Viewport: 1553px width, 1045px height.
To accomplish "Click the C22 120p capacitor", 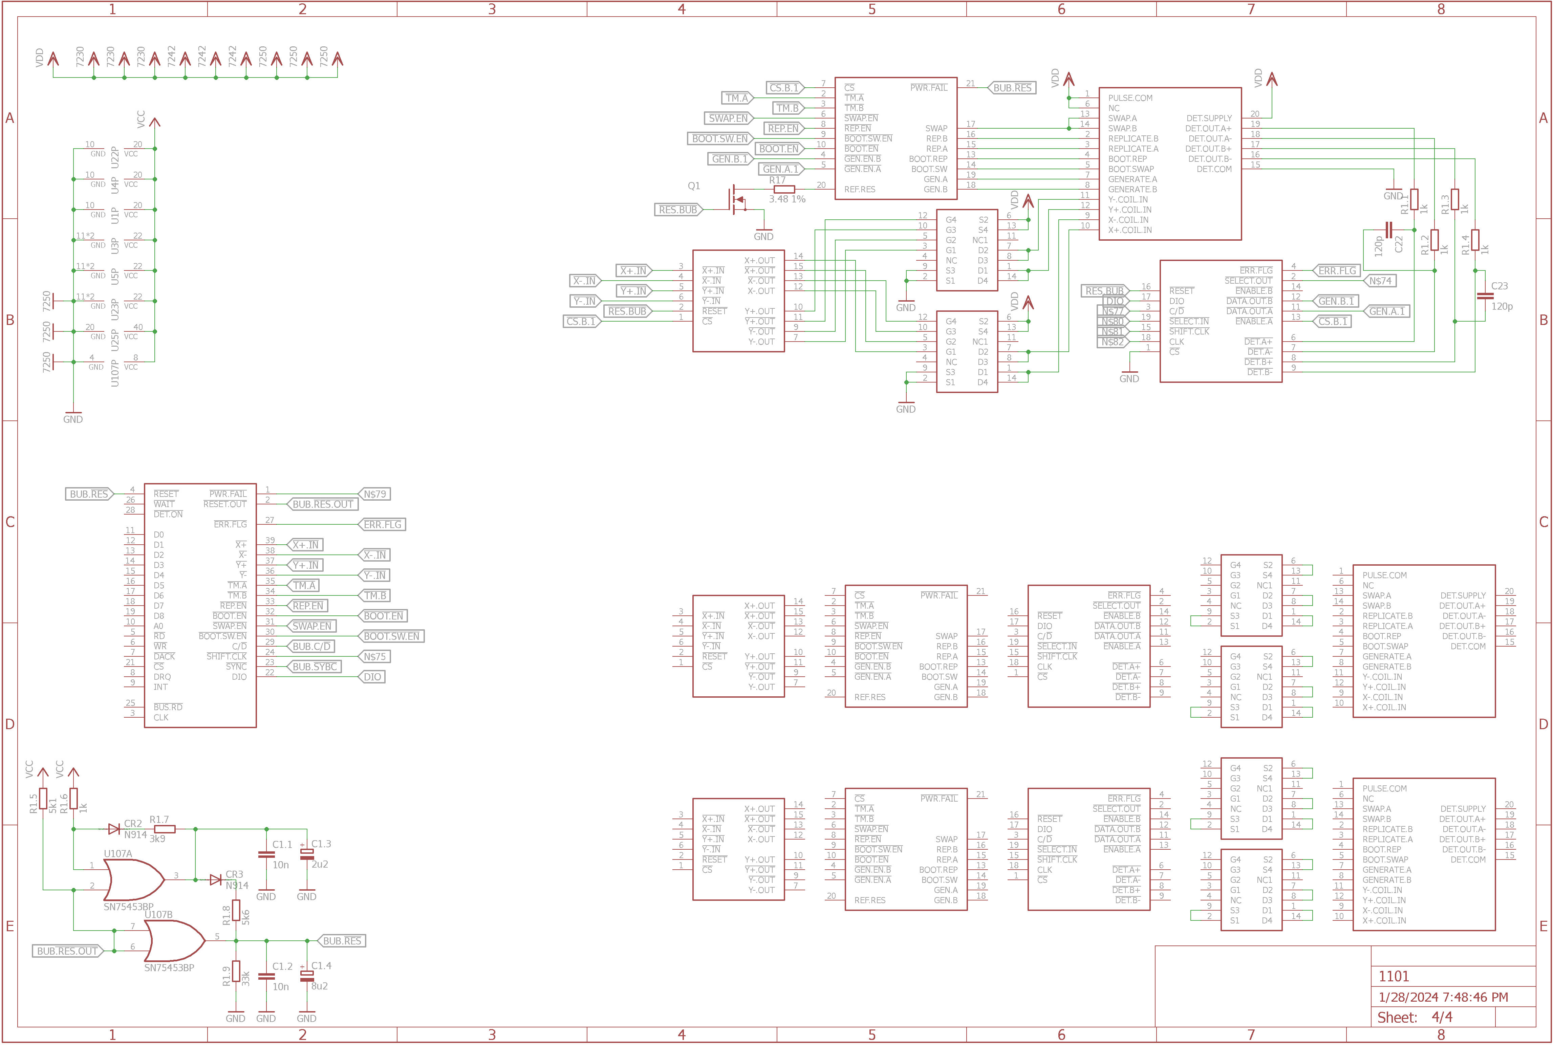I will coord(1389,230).
